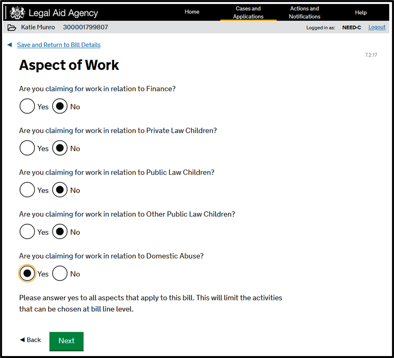Click the Legal Aid Agency crest logo
This screenshot has width=394, height=358.
17,13
